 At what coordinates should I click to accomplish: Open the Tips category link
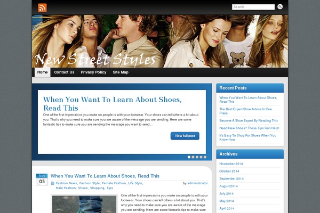click(x=109, y=188)
